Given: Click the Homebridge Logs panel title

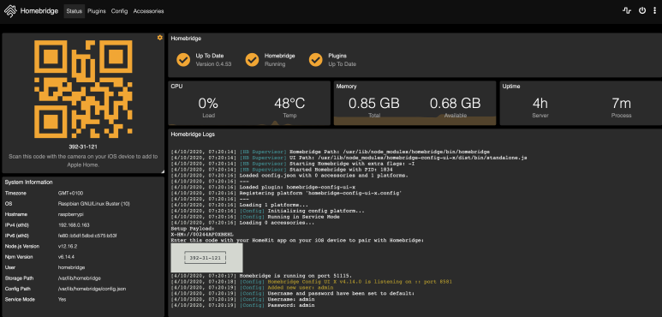Looking at the screenshot, I should 193,135.
